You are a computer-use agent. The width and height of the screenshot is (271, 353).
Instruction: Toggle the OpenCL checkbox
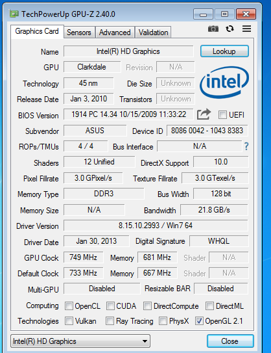[x=69, y=306]
